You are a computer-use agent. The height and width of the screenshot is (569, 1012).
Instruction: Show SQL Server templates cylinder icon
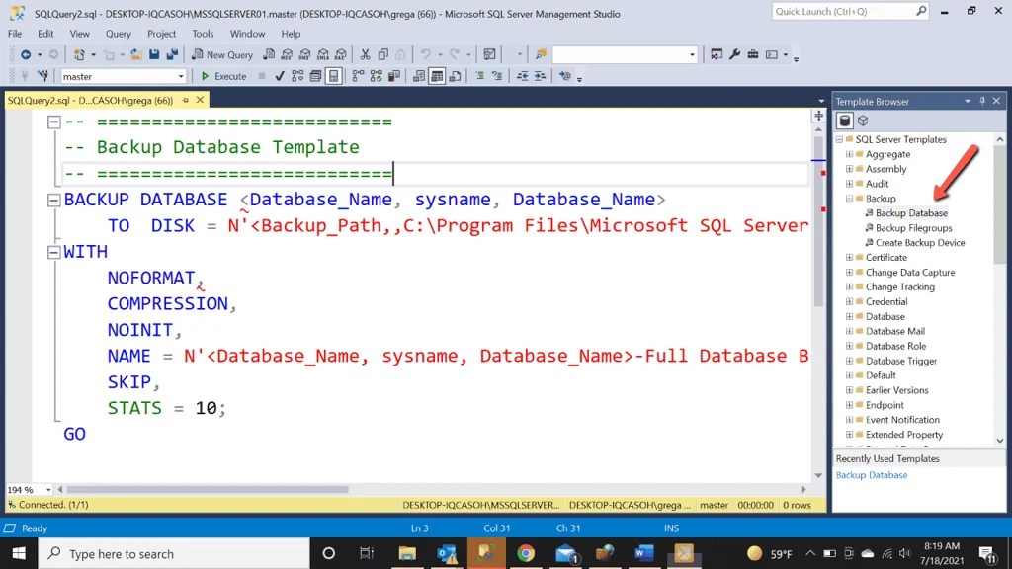click(845, 121)
